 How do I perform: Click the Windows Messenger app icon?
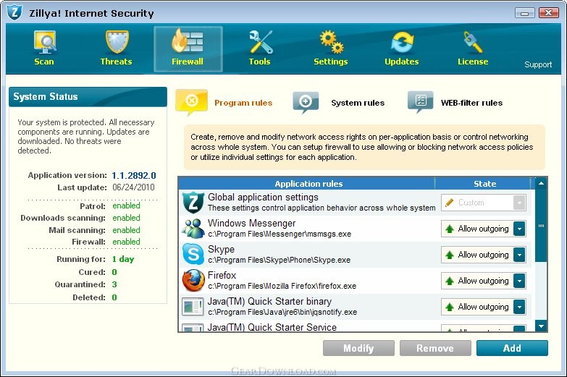point(193,229)
